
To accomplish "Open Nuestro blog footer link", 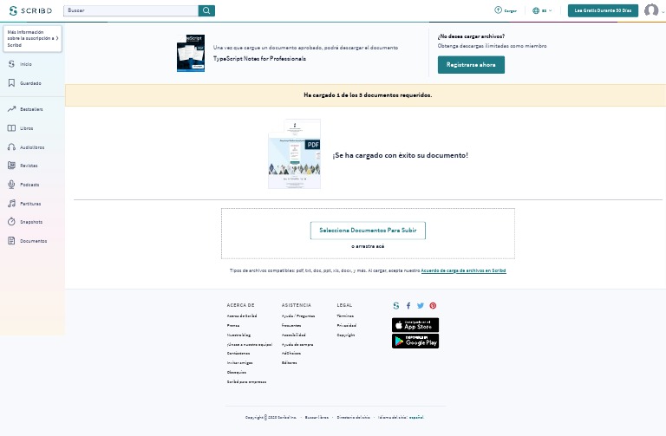I will pyautogui.click(x=238, y=335).
